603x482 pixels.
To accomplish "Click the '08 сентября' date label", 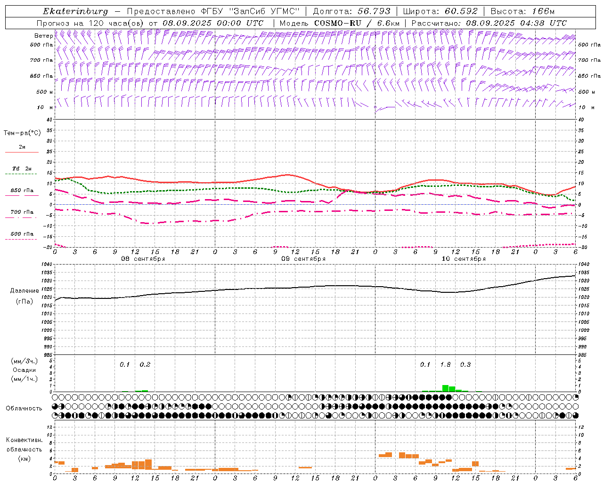I will coord(143,259).
